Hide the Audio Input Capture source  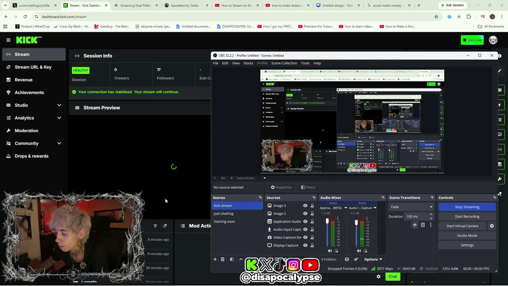(305, 230)
